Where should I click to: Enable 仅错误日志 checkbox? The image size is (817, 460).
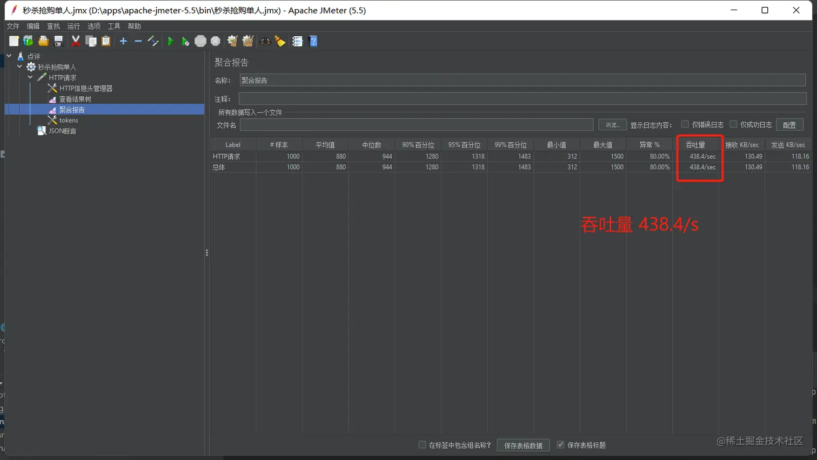pyautogui.click(x=685, y=124)
